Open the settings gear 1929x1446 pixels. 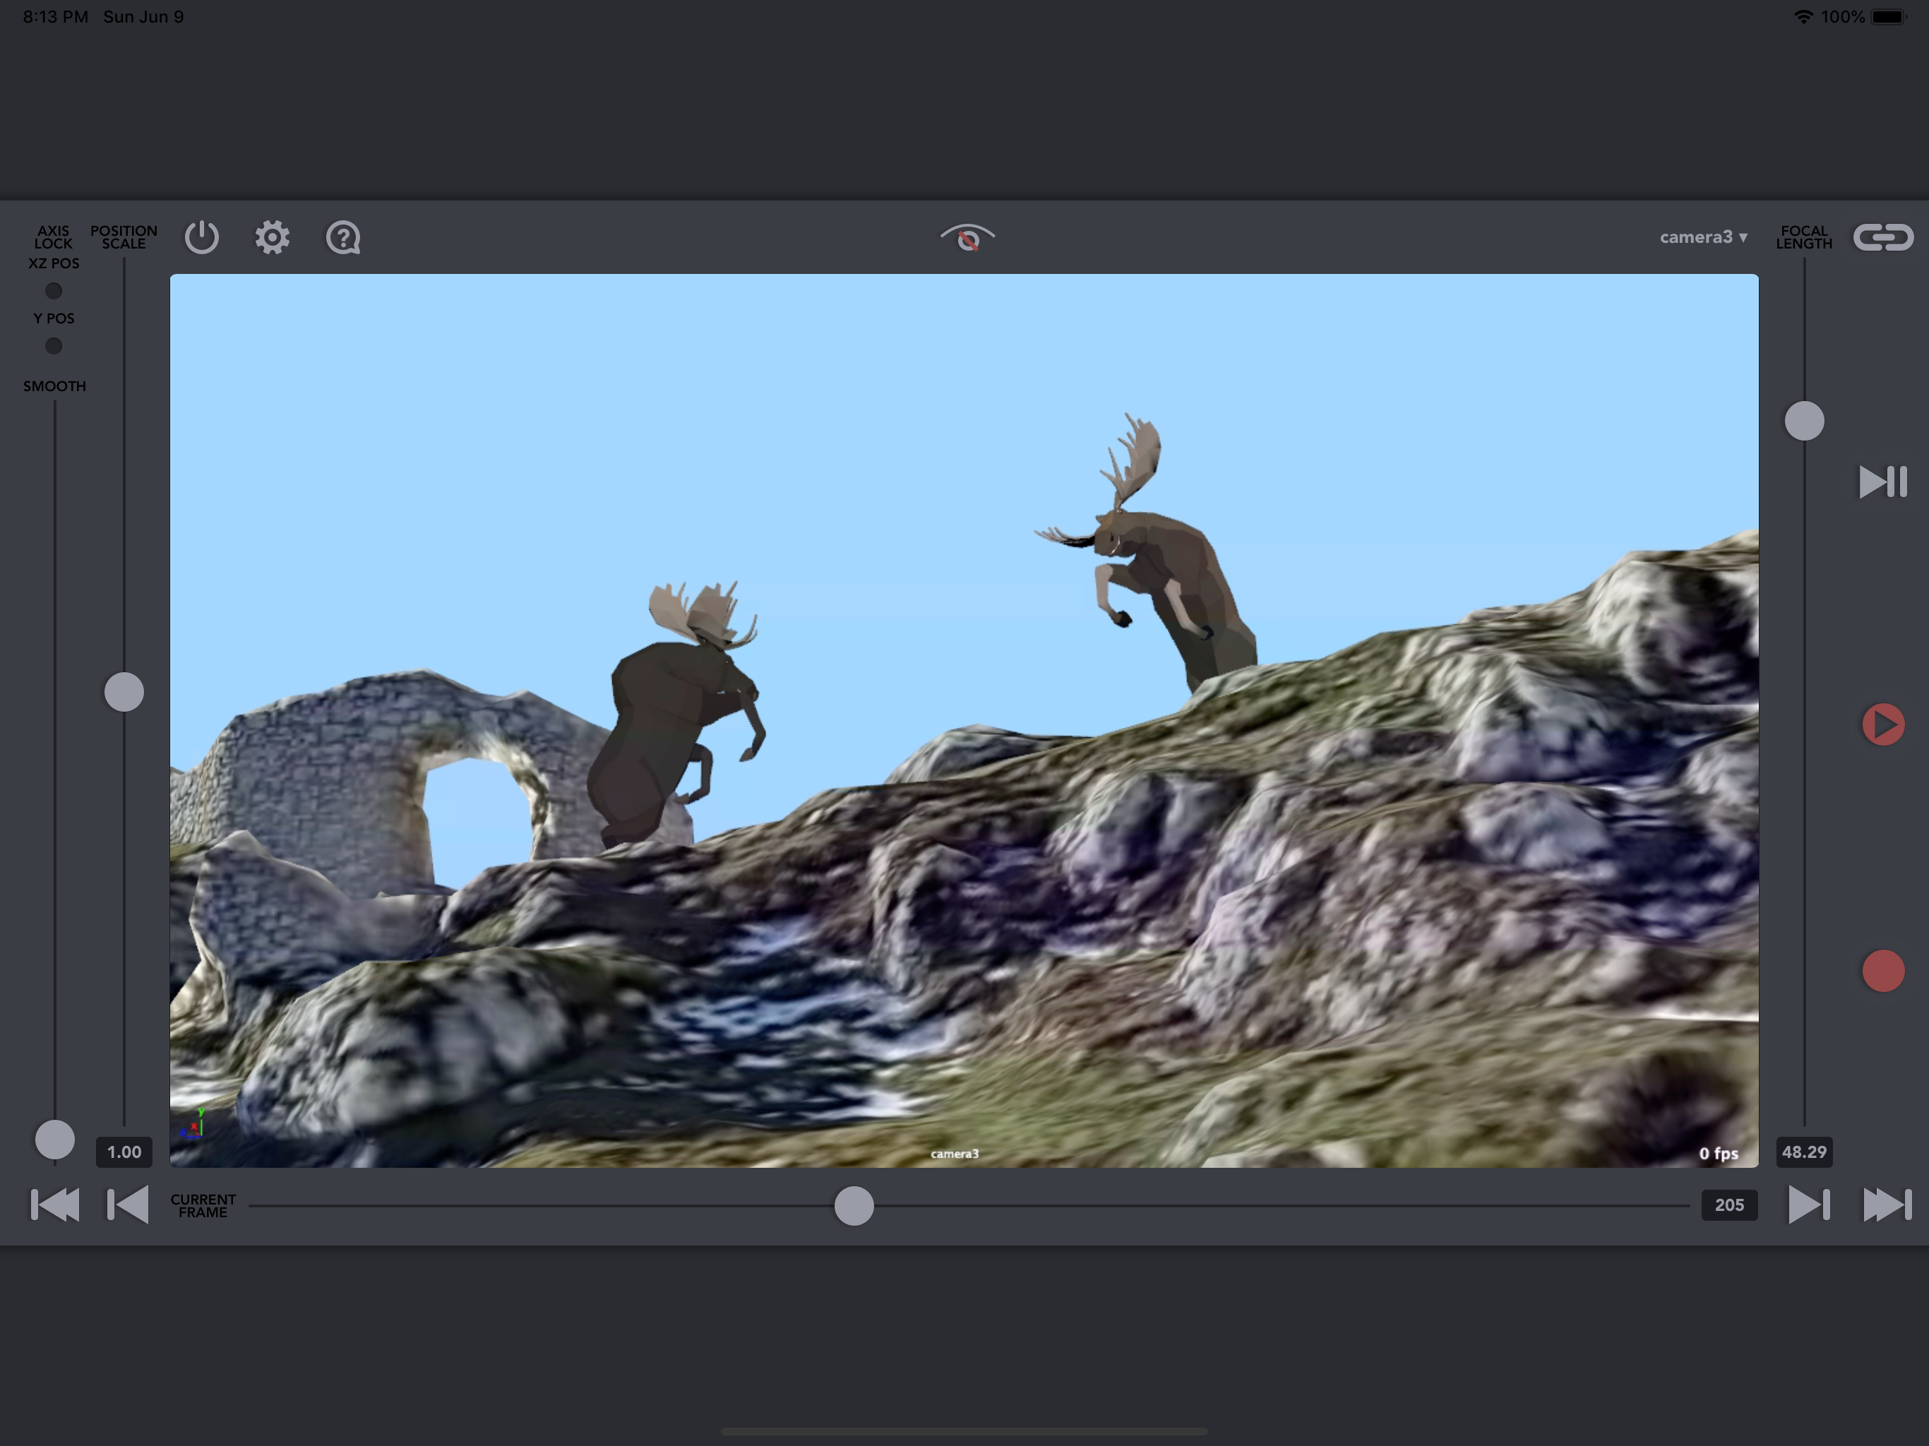coord(272,237)
